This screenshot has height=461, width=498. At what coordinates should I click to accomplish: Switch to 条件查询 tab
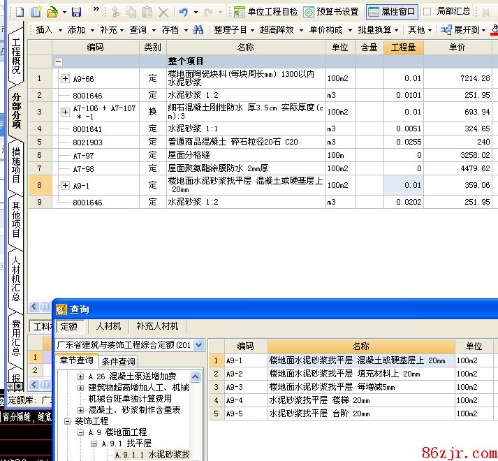coord(118,361)
